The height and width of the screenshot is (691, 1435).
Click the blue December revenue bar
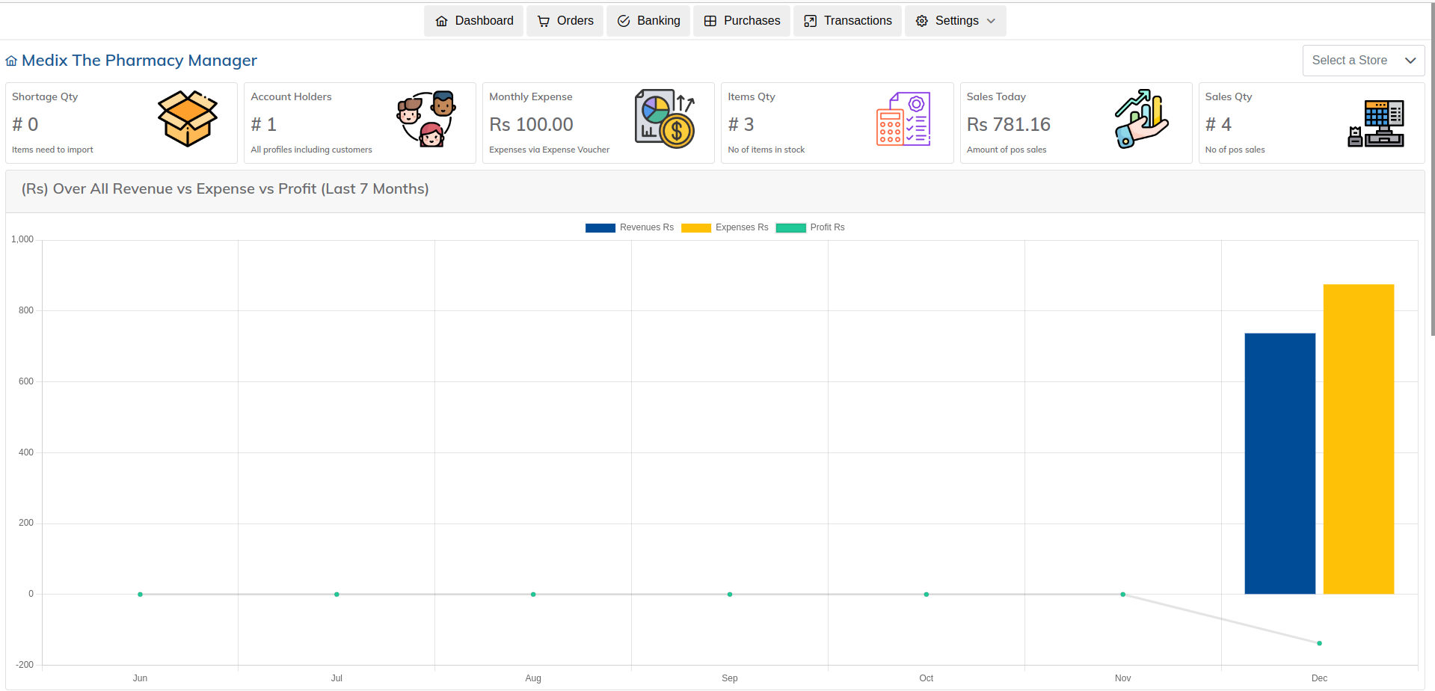pyautogui.click(x=1279, y=464)
